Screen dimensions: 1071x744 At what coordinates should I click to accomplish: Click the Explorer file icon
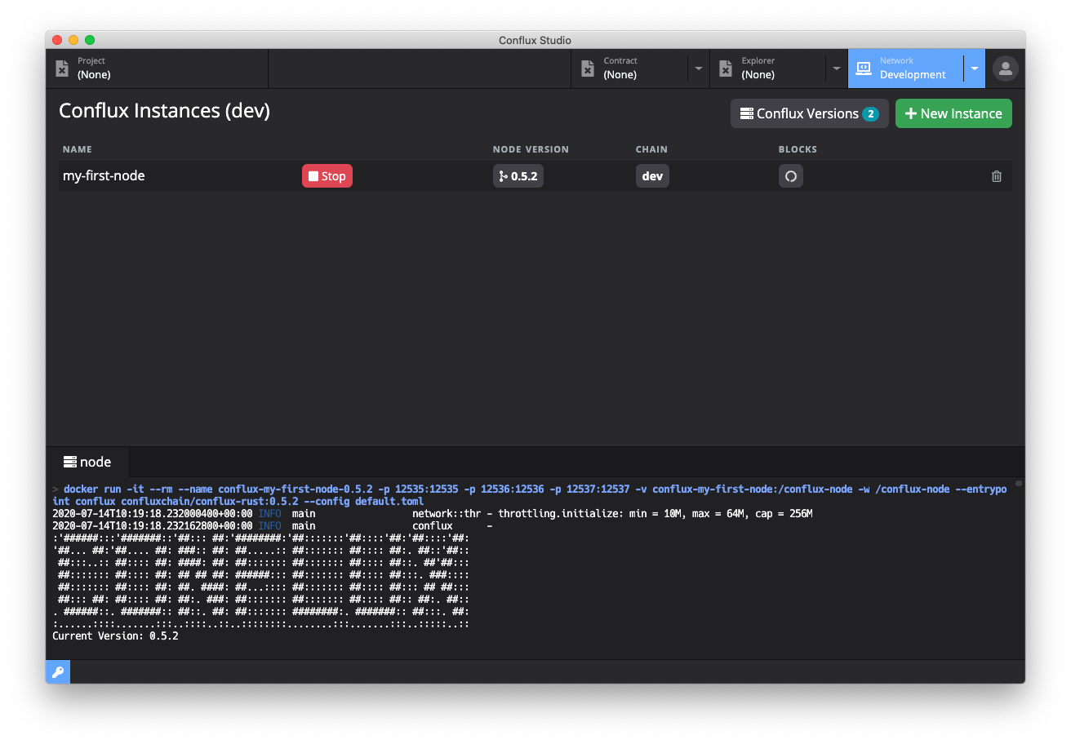click(x=726, y=69)
